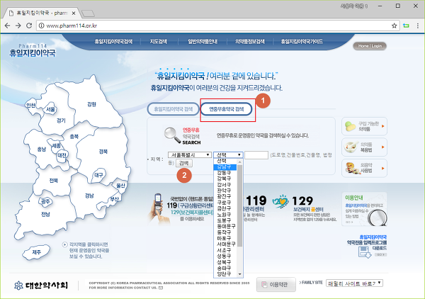Bookmark this page with the star icon
Screen dimensions: 425x299
pos(394,26)
